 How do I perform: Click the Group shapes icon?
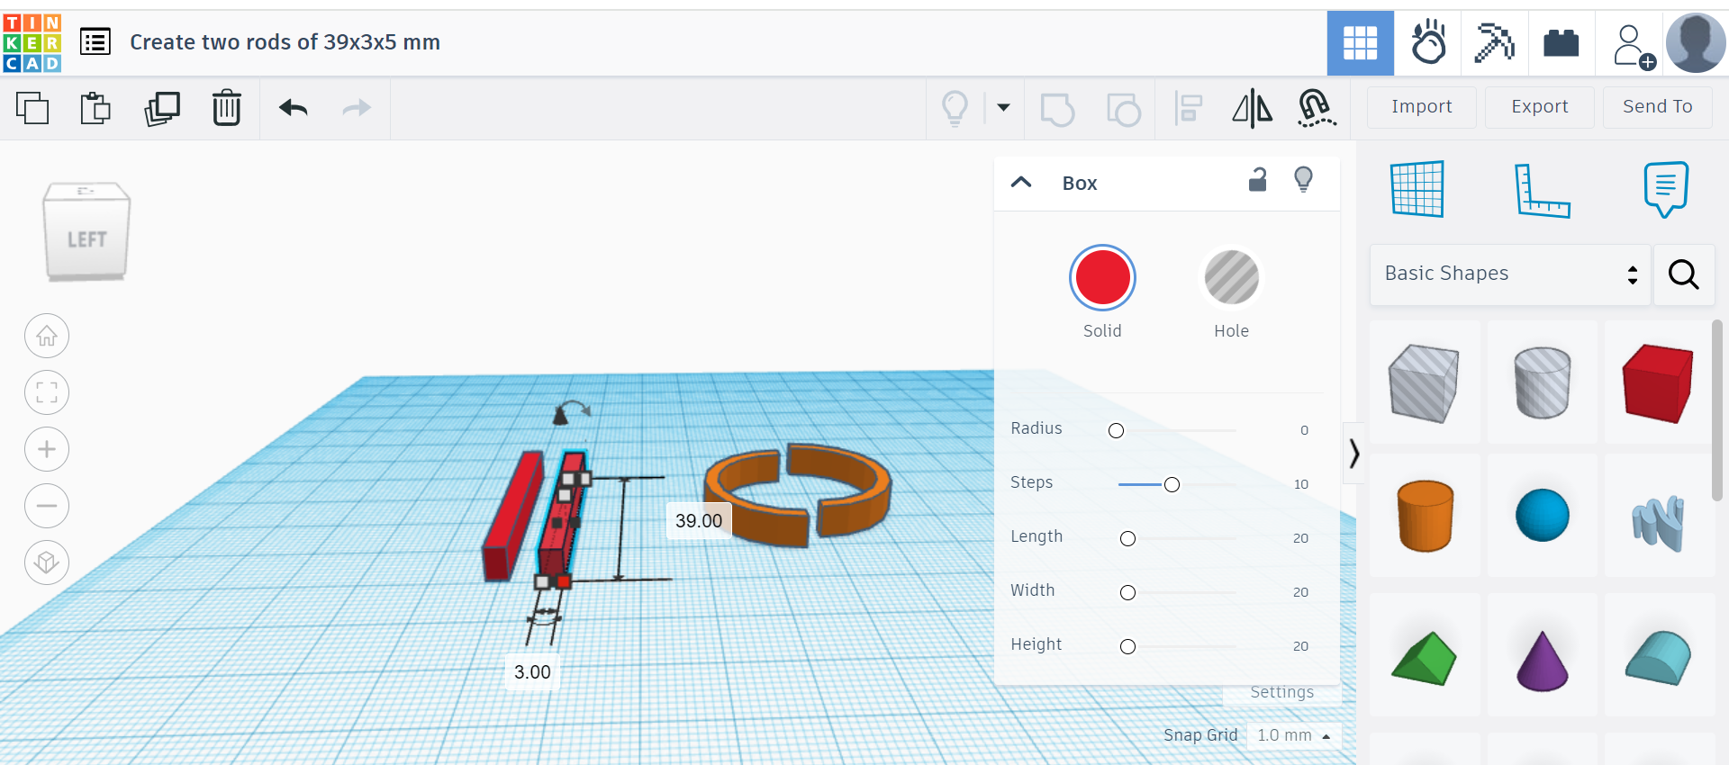(x=1057, y=109)
